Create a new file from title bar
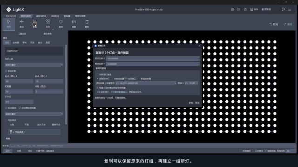The width and height of the screenshot is (298, 167). 232,9
